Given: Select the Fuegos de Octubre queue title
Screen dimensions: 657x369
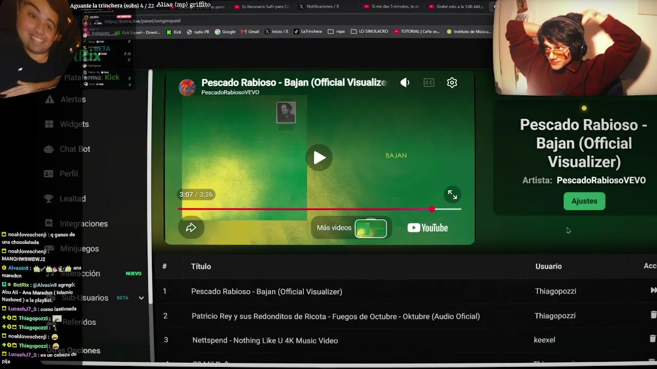Looking at the screenshot, I should pyautogui.click(x=336, y=316).
